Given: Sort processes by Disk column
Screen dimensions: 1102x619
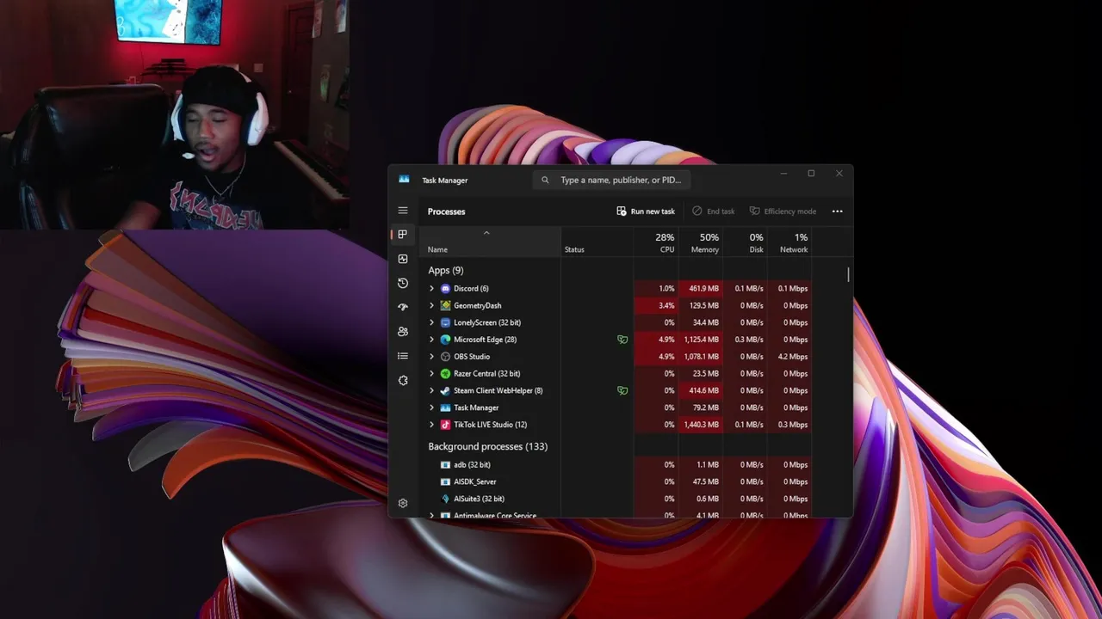Looking at the screenshot, I should coord(746,242).
